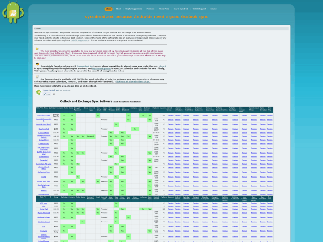
Task: Open the About menu item
Action: pos(118,9)
